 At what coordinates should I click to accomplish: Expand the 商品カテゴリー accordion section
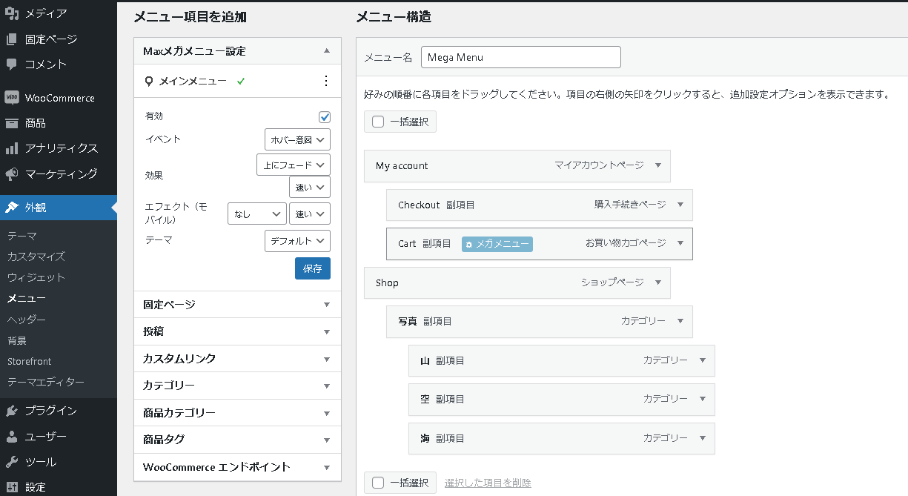click(237, 413)
